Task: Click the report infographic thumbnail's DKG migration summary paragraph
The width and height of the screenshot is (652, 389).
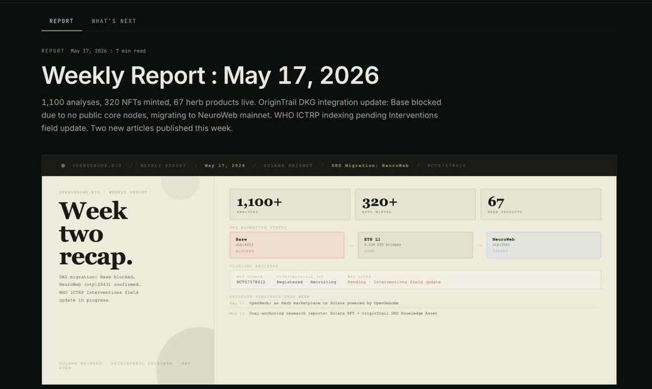Action: (x=100, y=289)
